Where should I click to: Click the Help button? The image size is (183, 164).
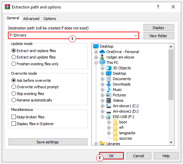(x=166, y=156)
